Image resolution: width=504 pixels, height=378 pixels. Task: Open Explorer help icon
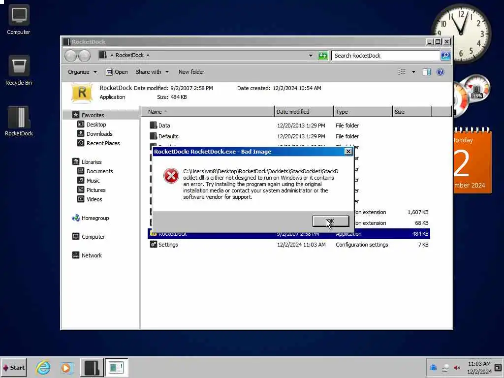click(x=441, y=72)
